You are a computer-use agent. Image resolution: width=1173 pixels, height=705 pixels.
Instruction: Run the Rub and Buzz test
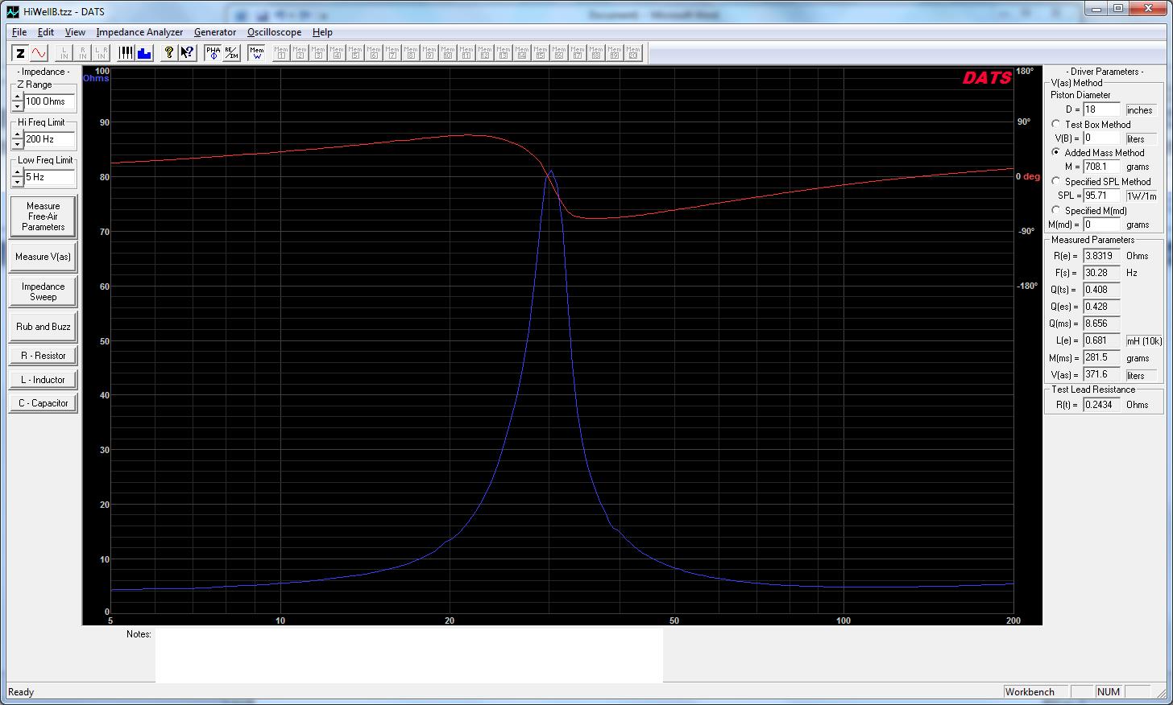tap(43, 327)
